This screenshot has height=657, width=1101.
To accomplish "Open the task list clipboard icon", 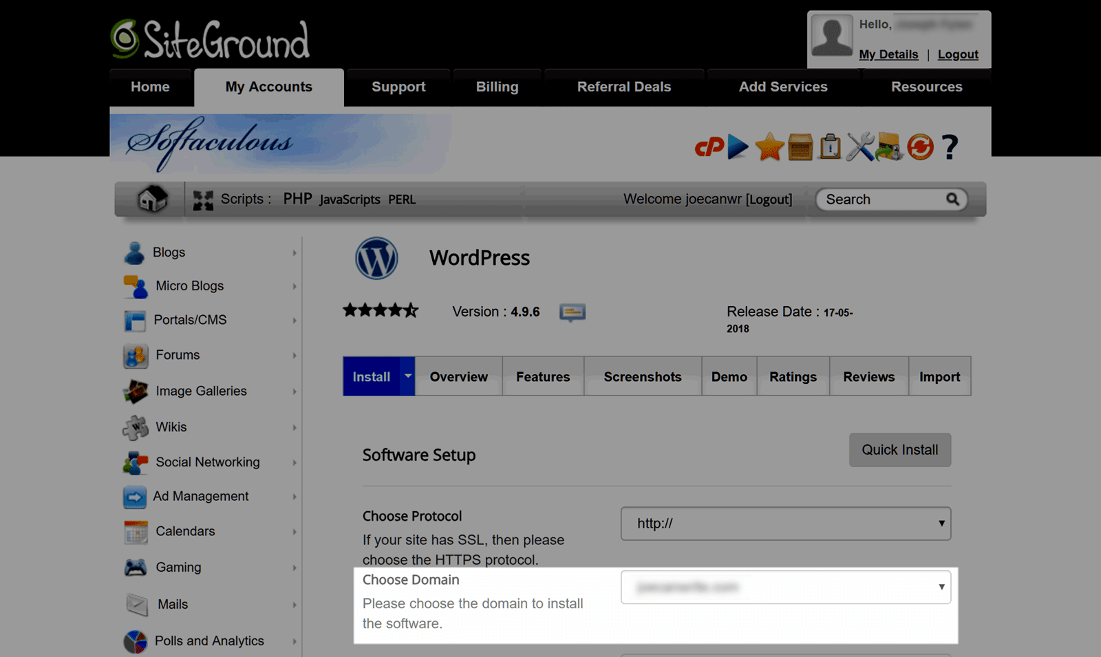I will click(831, 146).
